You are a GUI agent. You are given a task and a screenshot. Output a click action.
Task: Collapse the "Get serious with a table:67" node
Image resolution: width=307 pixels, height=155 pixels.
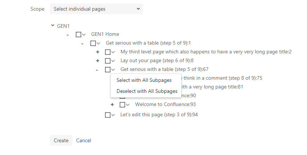pos(97,69)
